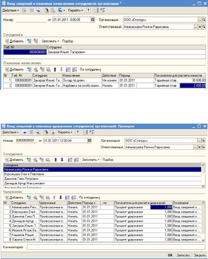Clear Ответственный field in accruals window

200,26
